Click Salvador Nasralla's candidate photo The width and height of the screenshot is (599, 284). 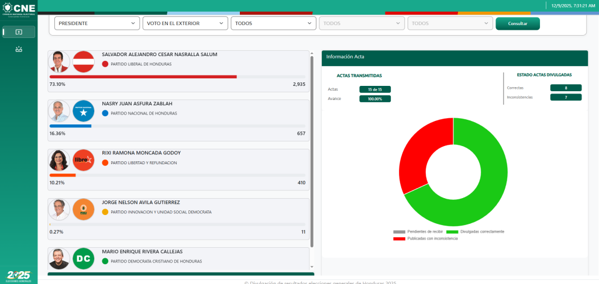coord(59,62)
